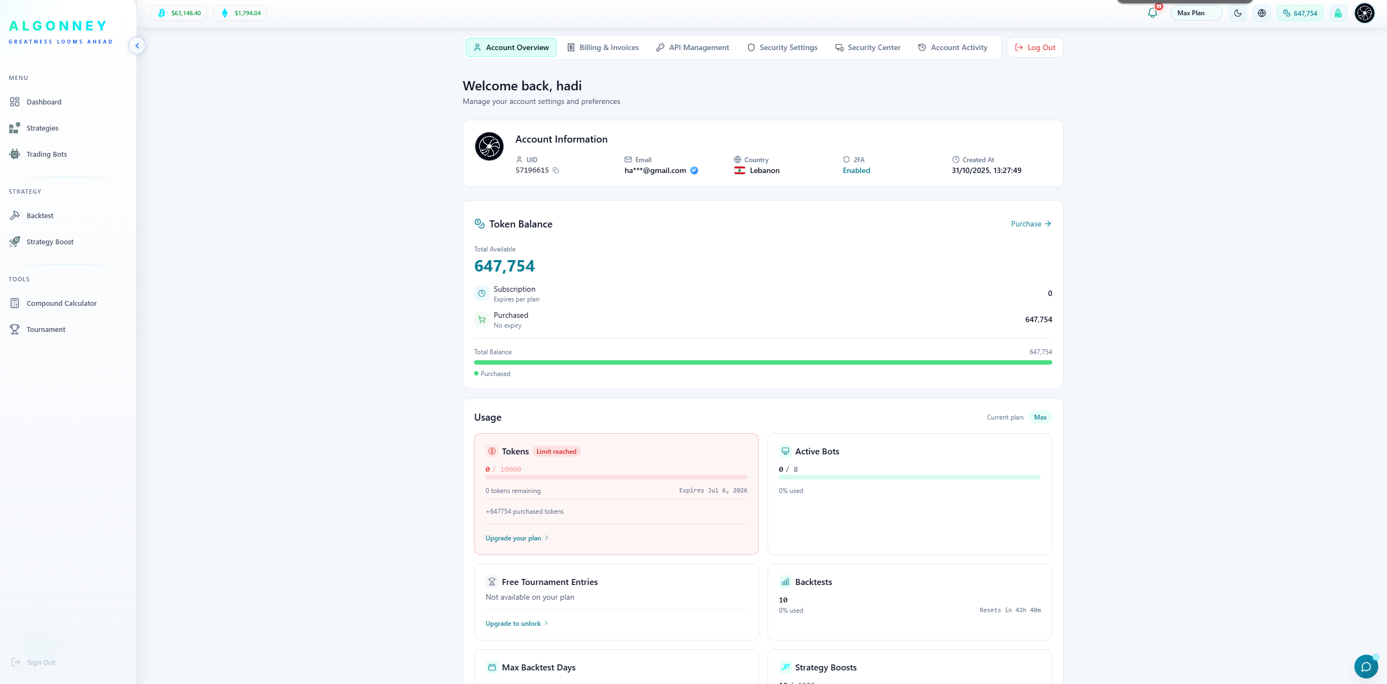Open the green gift icon button
The image size is (1387, 684).
click(x=1339, y=13)
